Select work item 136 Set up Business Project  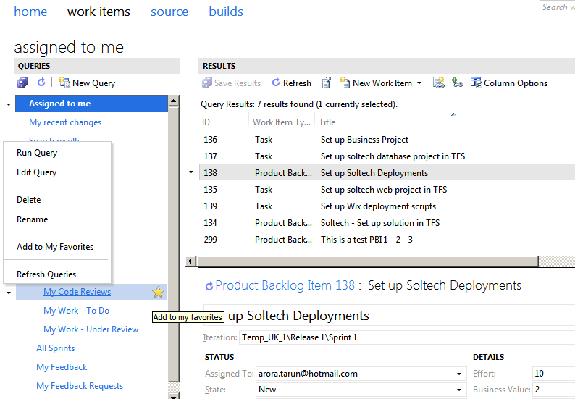point(387,140)
